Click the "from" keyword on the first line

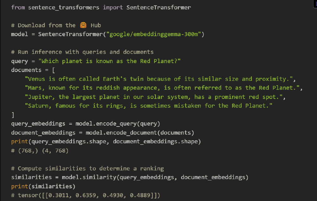18,7
